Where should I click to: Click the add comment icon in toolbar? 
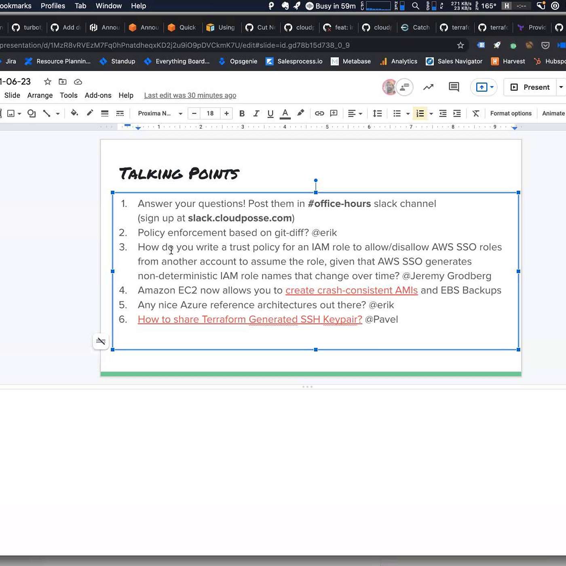pos(334,113)
